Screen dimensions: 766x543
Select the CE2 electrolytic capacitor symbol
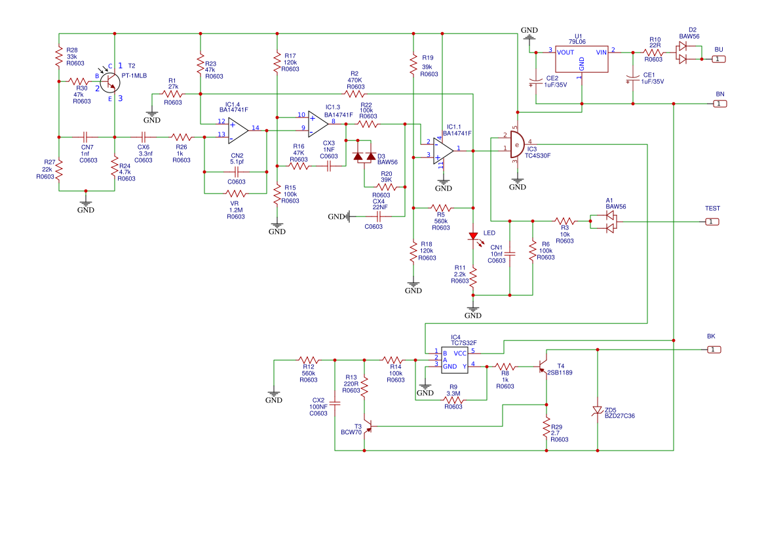tap(536, 81)
